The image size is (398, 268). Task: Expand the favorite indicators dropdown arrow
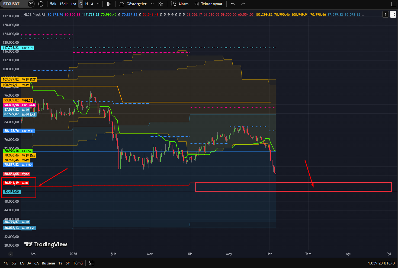point(152,4)
